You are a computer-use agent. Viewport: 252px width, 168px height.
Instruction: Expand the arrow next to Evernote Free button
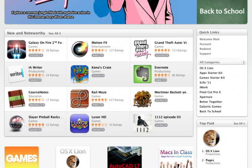(x=165, y=80)
